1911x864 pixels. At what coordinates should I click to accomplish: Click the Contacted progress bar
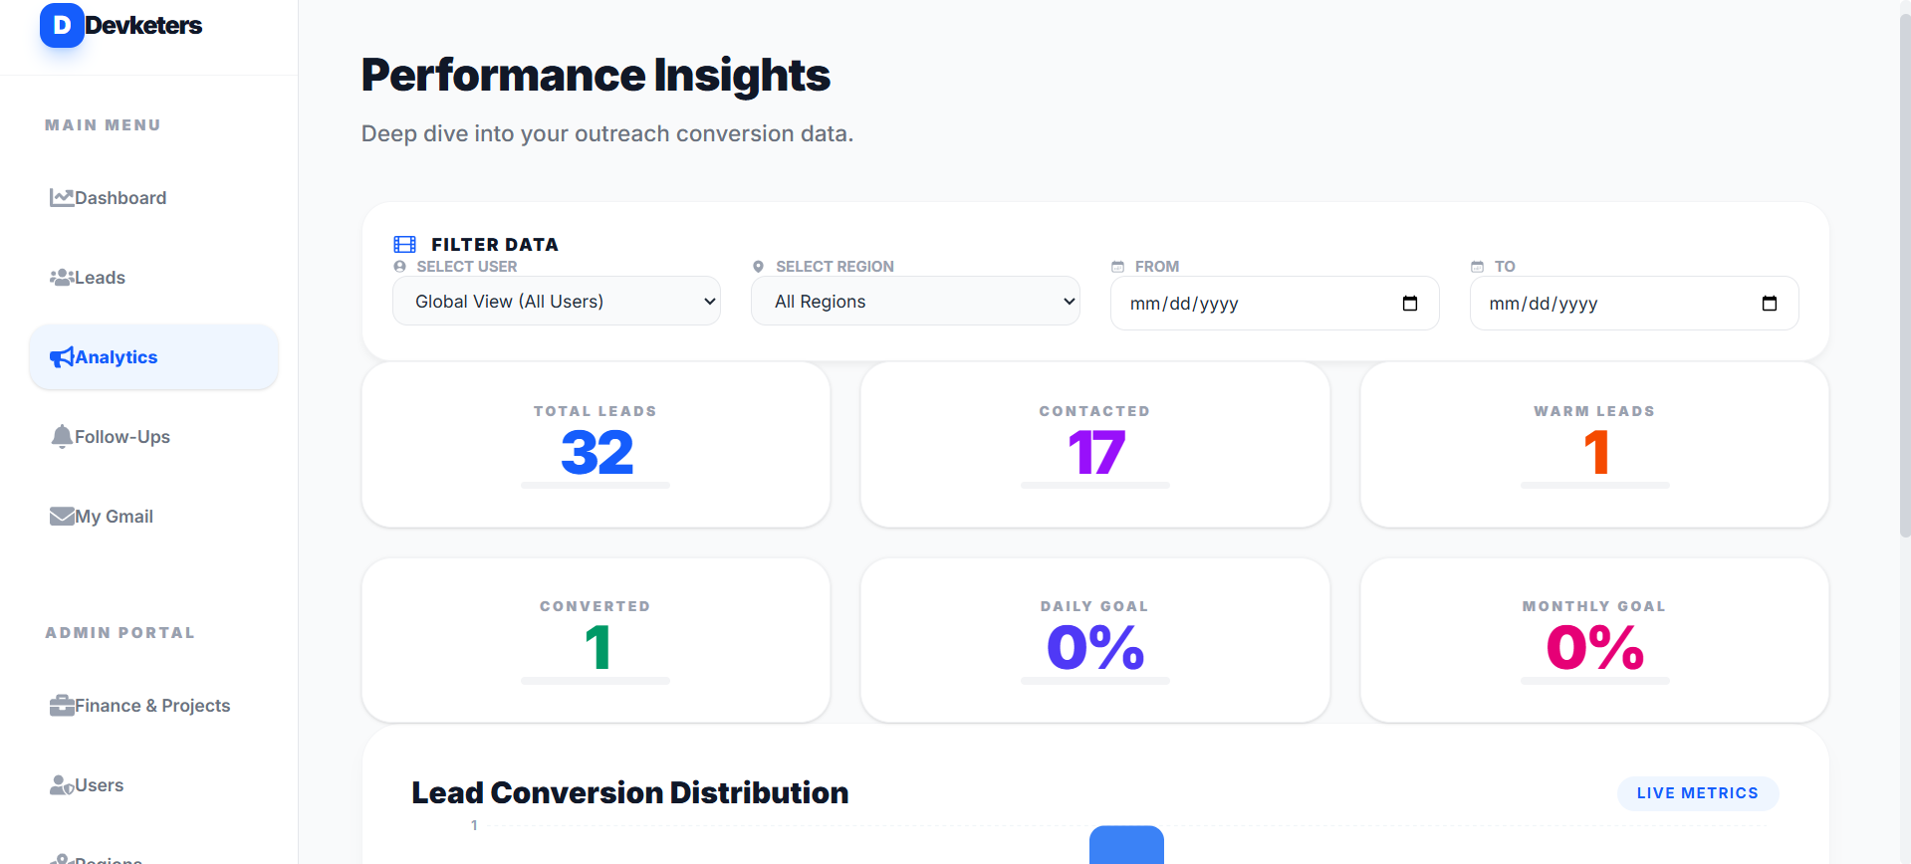coord(1095,486)
